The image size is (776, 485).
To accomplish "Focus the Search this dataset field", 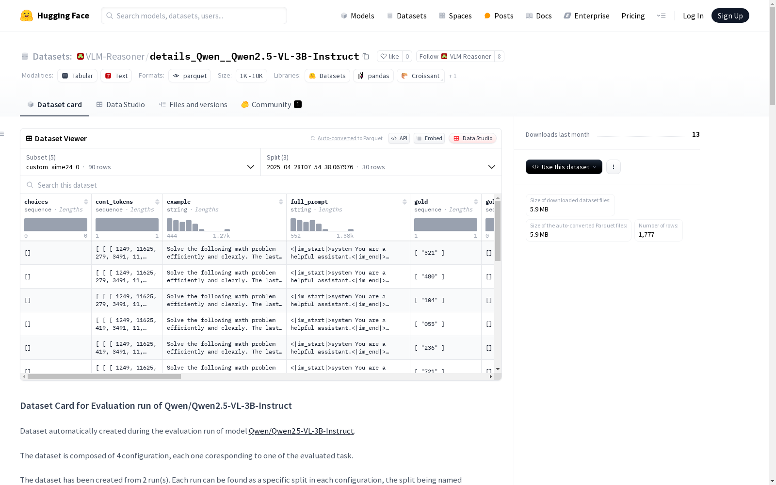I will coord(261,185).
